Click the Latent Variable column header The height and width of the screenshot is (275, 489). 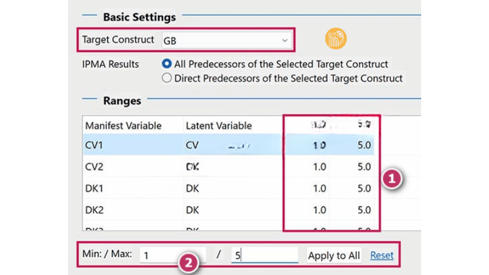pyautogui.click(x=219, y=125)
